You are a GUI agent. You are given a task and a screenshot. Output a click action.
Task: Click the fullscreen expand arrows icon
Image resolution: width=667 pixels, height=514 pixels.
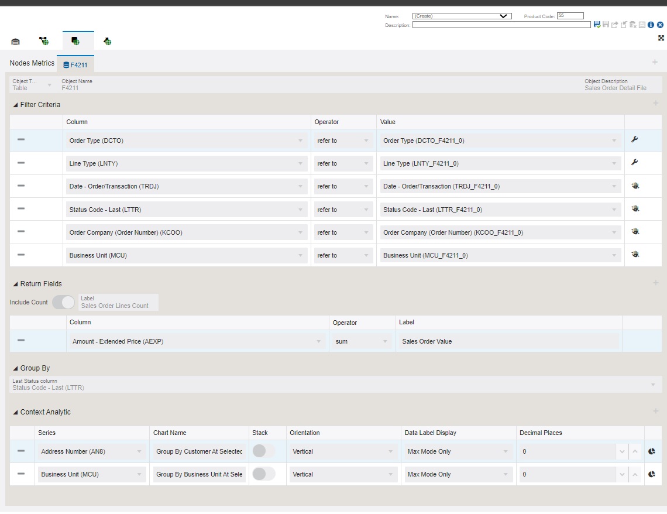tap(661, 38)
